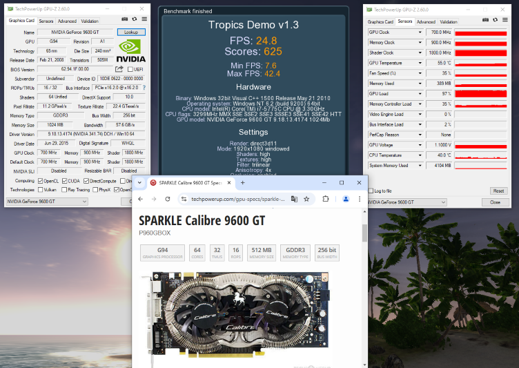Expand the CPU Temperature sensor dropdown

click(420, 155)
